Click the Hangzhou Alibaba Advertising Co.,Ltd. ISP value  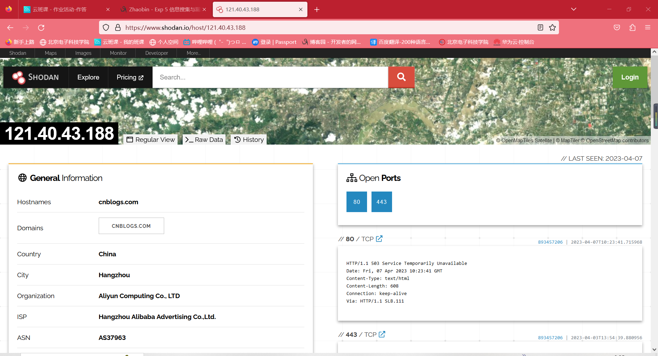point(157,317)
